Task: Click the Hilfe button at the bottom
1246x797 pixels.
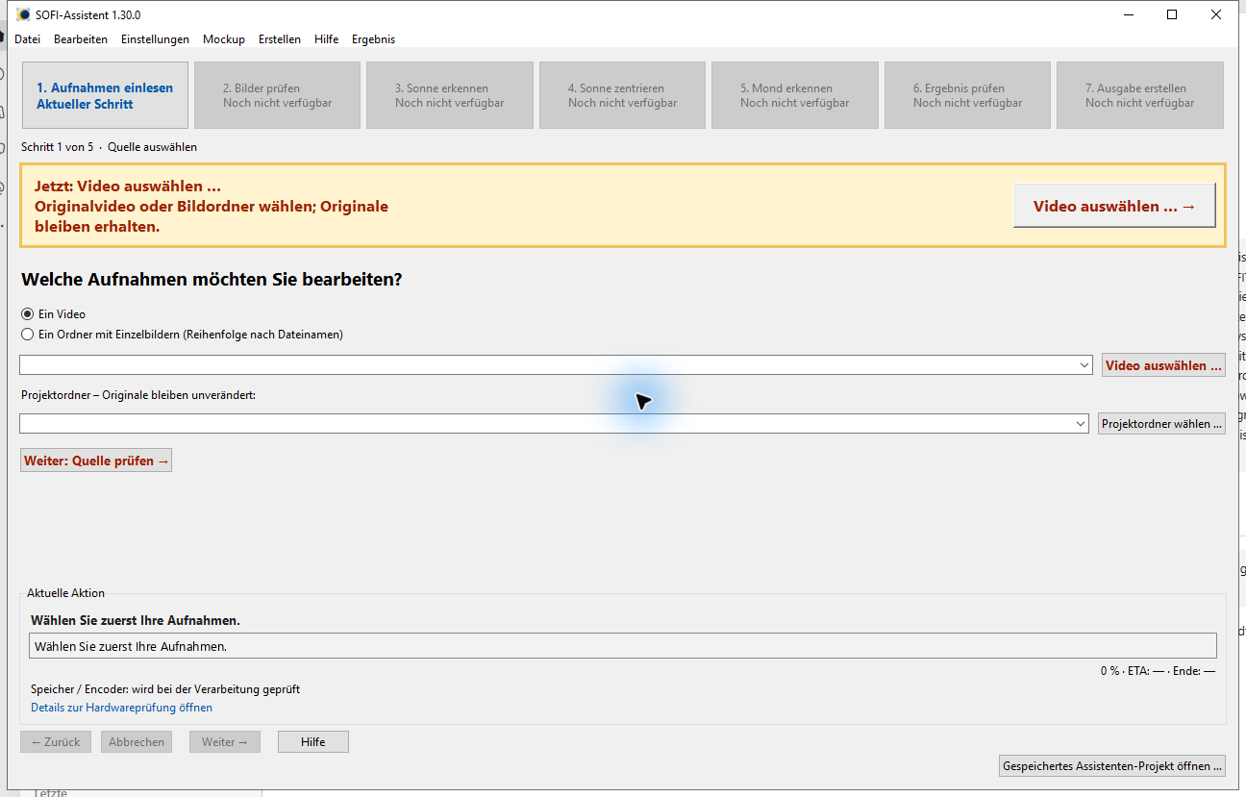Action: point(313,742)
